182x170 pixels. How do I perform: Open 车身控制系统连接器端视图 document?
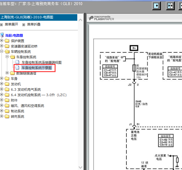(x=42, y=62)
